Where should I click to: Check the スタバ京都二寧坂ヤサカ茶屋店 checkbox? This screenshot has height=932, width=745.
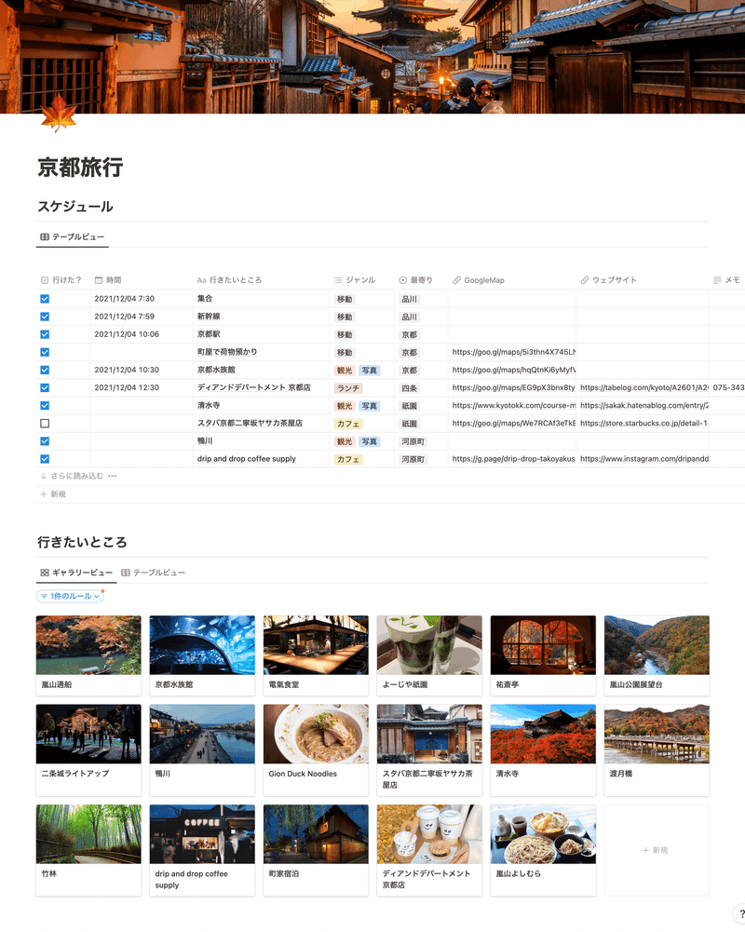pyautogui.click(x=45, y=424)
